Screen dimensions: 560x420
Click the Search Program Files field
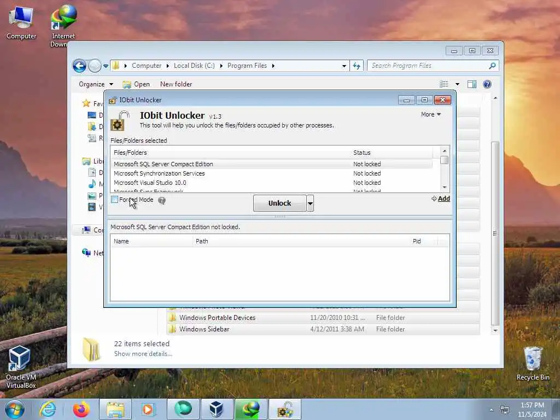point(429,66)
